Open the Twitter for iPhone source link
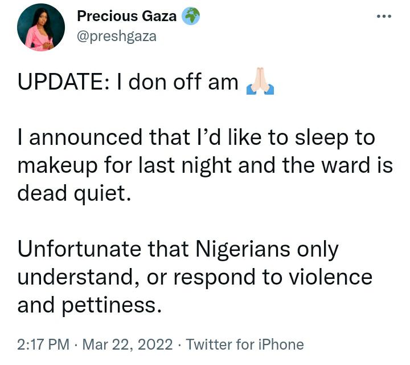Image resolution: width=410 pixels, height=365 pixels. [245, 344]
